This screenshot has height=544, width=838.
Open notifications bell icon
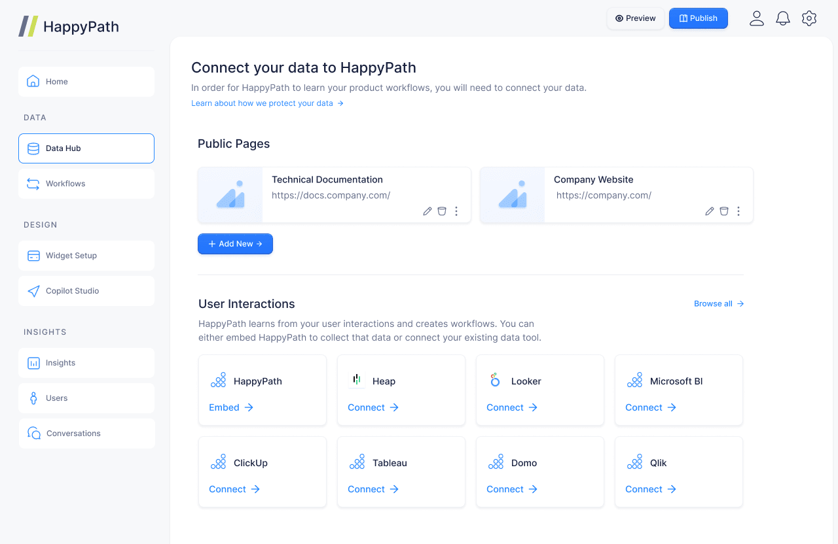(x=783, y=18)
